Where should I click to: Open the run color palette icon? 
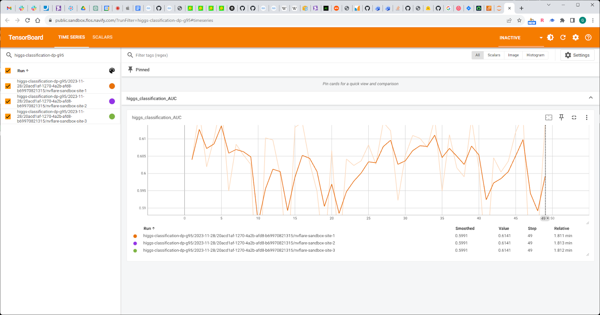112,70
